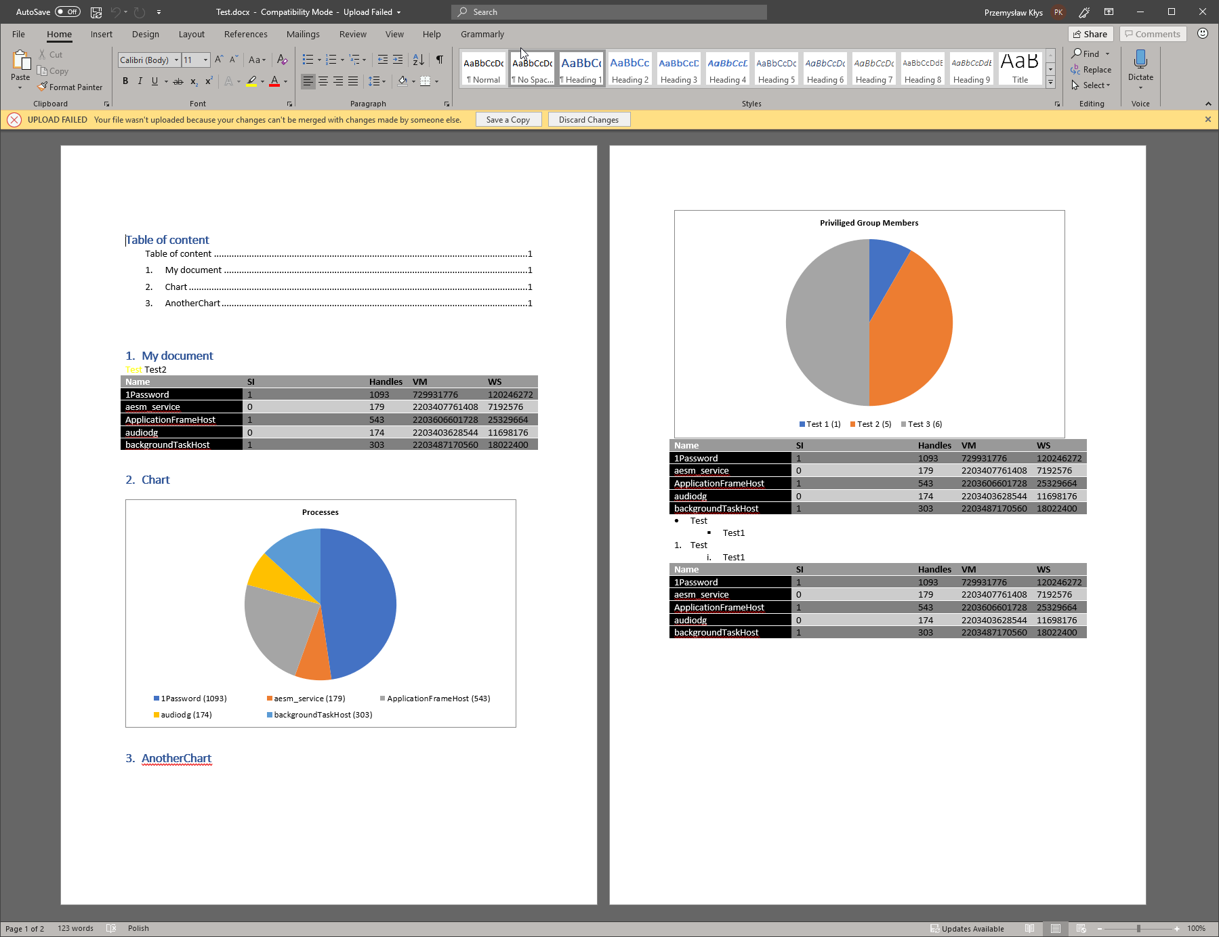Image resolution: width=1219 pixels, height=937 pixels.
Task: Select the Subscript icon
Action: 193,81
